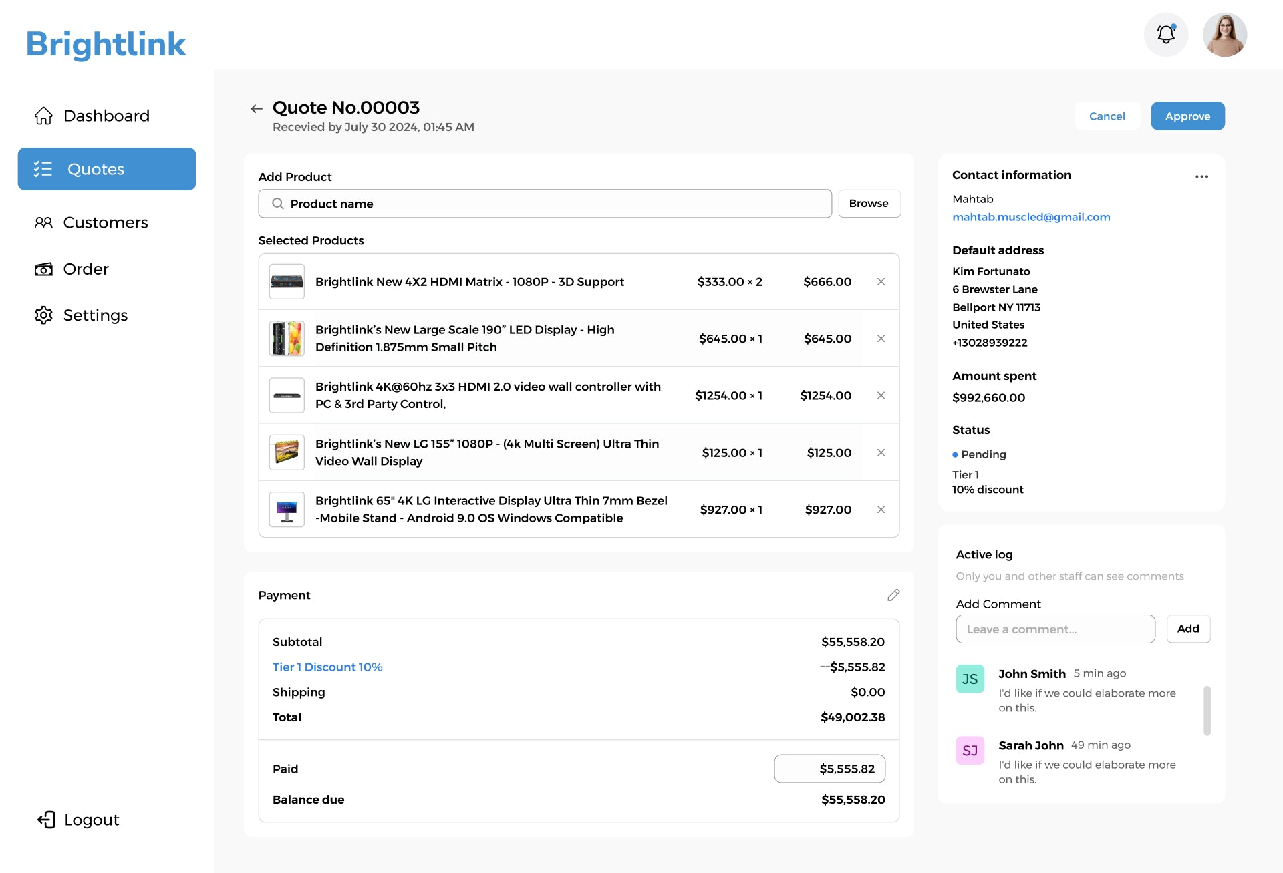Click the mahtab.muscled@gmail.com email link
Viewport: 1283px width, 873px height.
(1031, 217)
